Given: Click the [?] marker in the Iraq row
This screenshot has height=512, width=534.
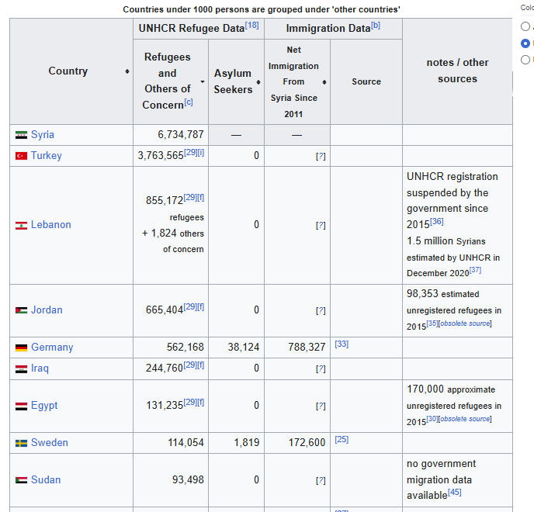Looking at the screenshot, I should [x=321, y=368].
